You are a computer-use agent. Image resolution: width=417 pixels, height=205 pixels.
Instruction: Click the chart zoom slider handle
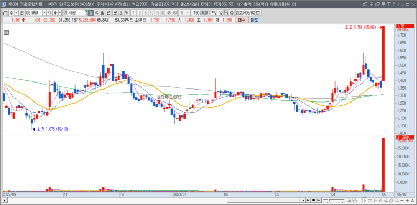[x=329, y=200]
